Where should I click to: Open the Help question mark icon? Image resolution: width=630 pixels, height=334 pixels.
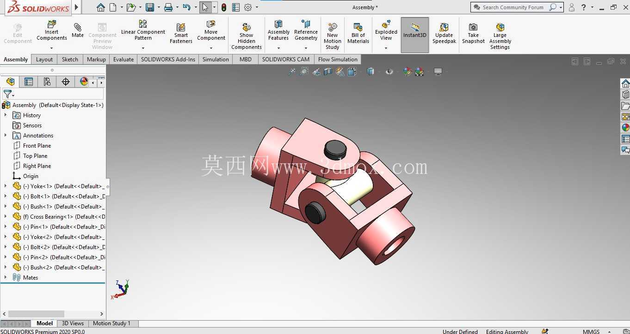point(584,7)
